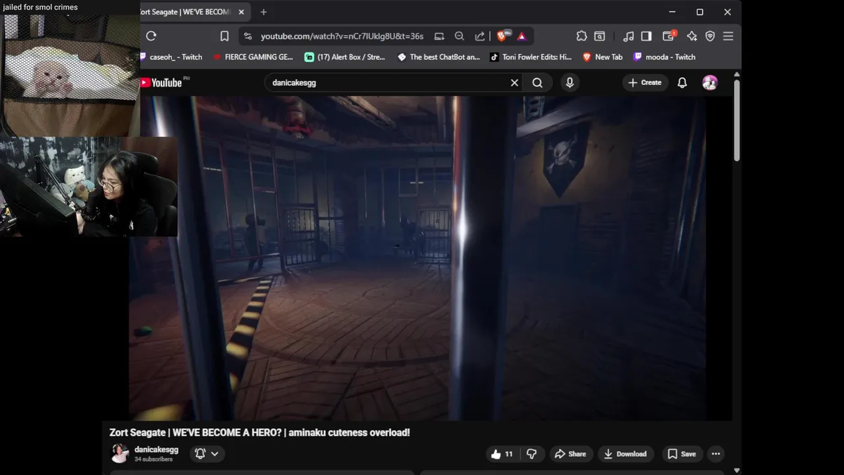Open FIERCE GAMING GE... bookmark
The image size is (844, 475).
pos(253,57)
